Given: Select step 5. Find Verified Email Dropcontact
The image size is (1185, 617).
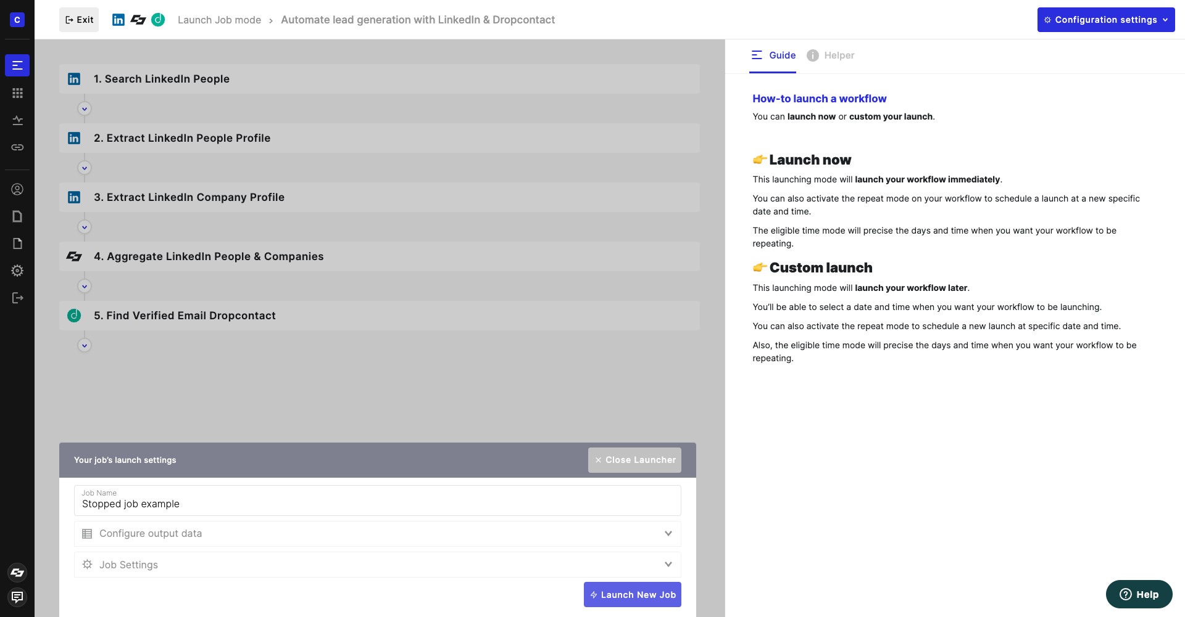Looking at the screenshot, I should click(380, 316).
